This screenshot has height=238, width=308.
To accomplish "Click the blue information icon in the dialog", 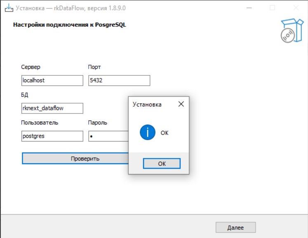I will point(148,133).
